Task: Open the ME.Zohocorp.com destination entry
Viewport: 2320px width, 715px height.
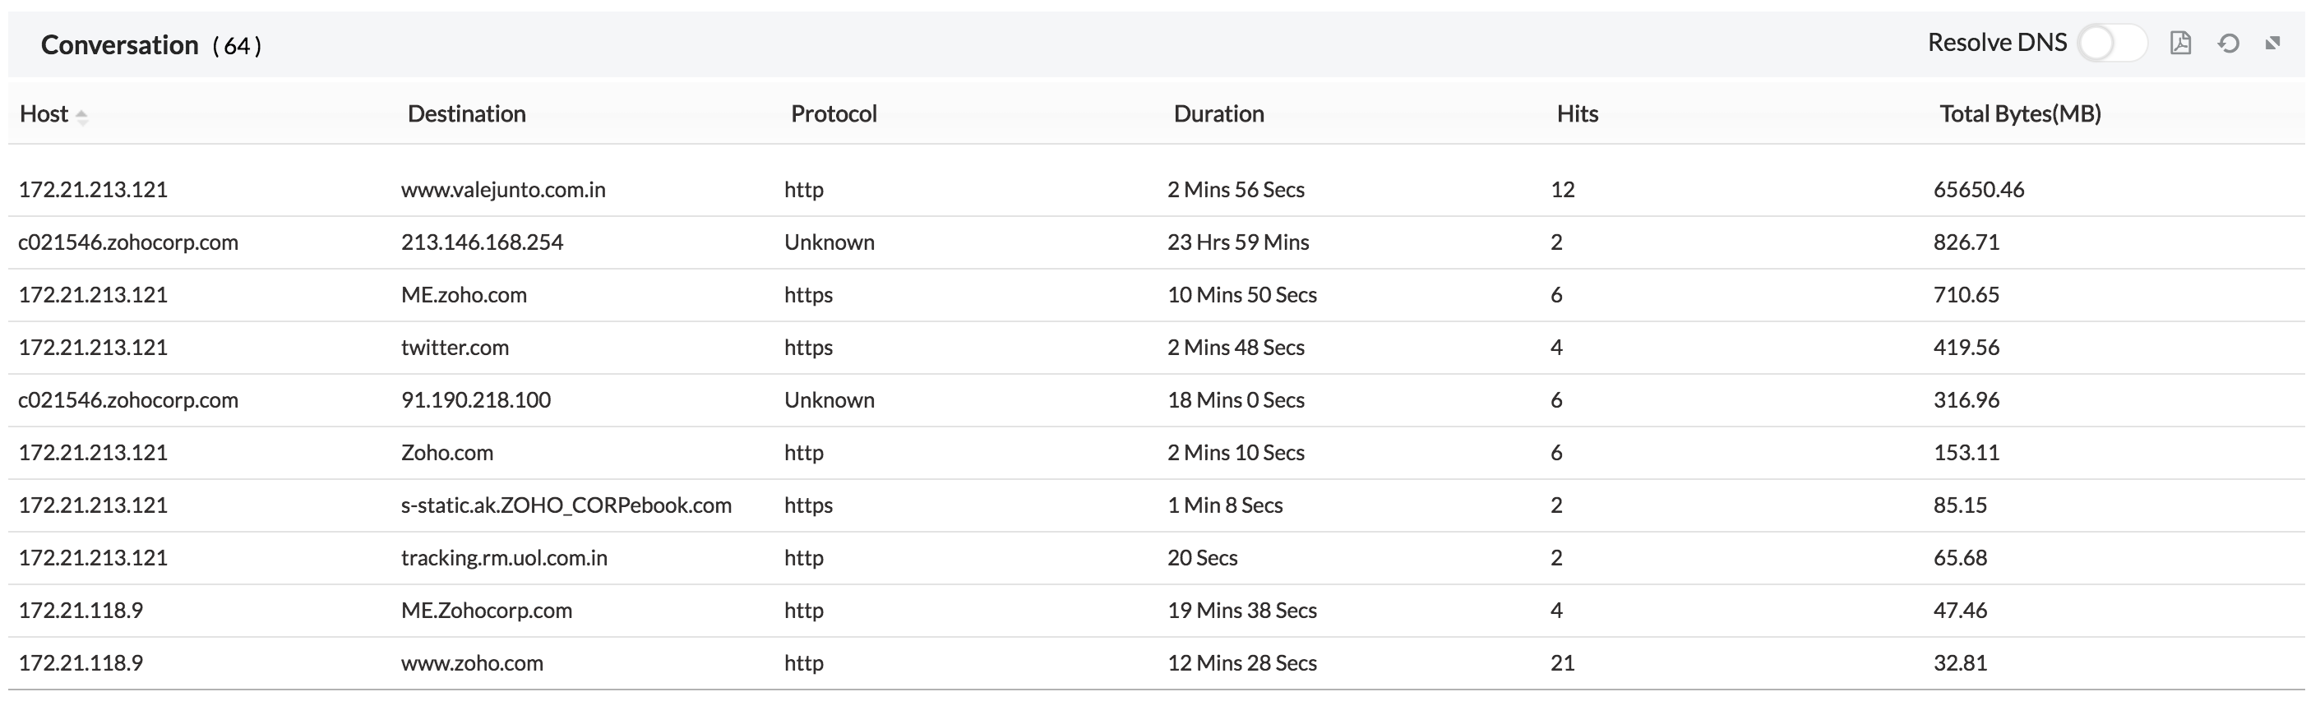Action: pyautogui.click(x=487, y=611)
